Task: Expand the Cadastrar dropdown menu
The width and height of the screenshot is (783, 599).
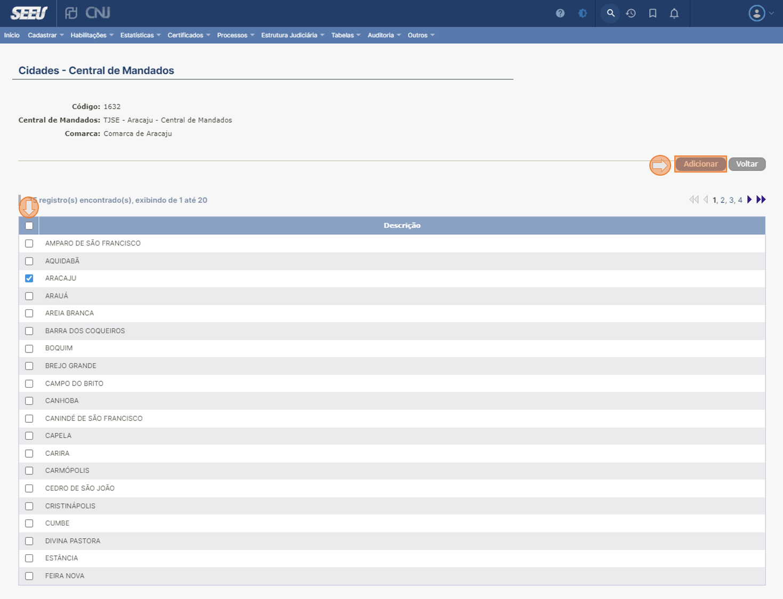Action: point(45,35)
